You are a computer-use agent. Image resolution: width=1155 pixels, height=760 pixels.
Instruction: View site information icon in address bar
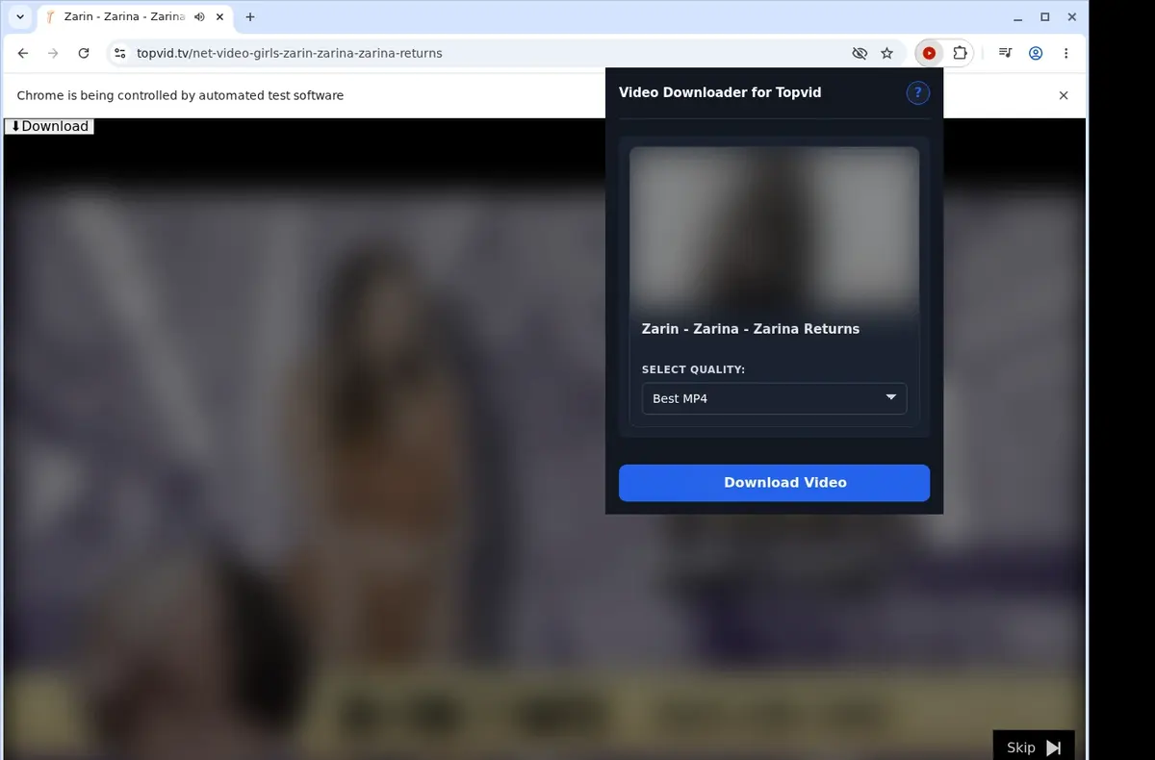tap(119, 54)
